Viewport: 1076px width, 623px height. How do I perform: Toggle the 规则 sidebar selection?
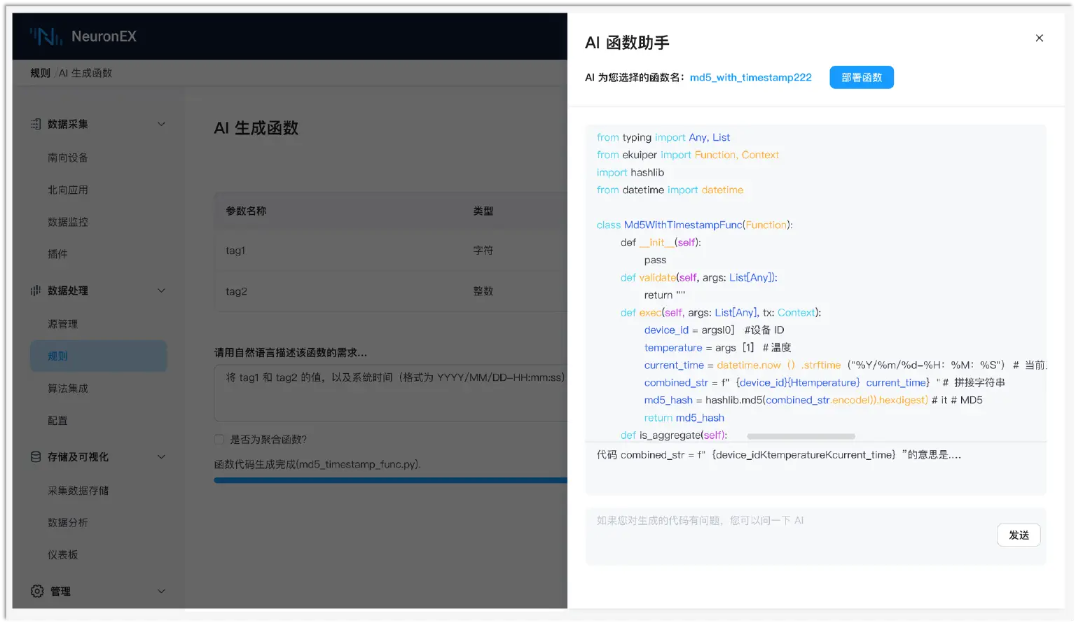[x=57, y=356]
